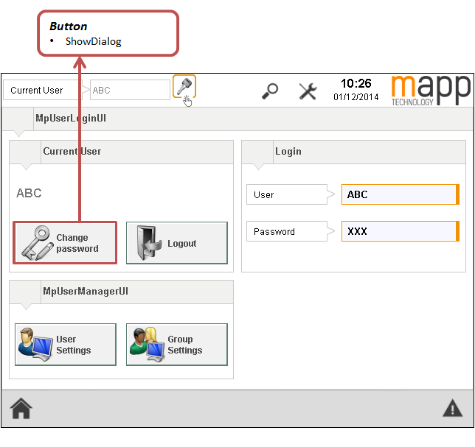Click the MpUserManagerUI group heading
Viewport: 475px width, 447px height.
click(x=86, y=291)
